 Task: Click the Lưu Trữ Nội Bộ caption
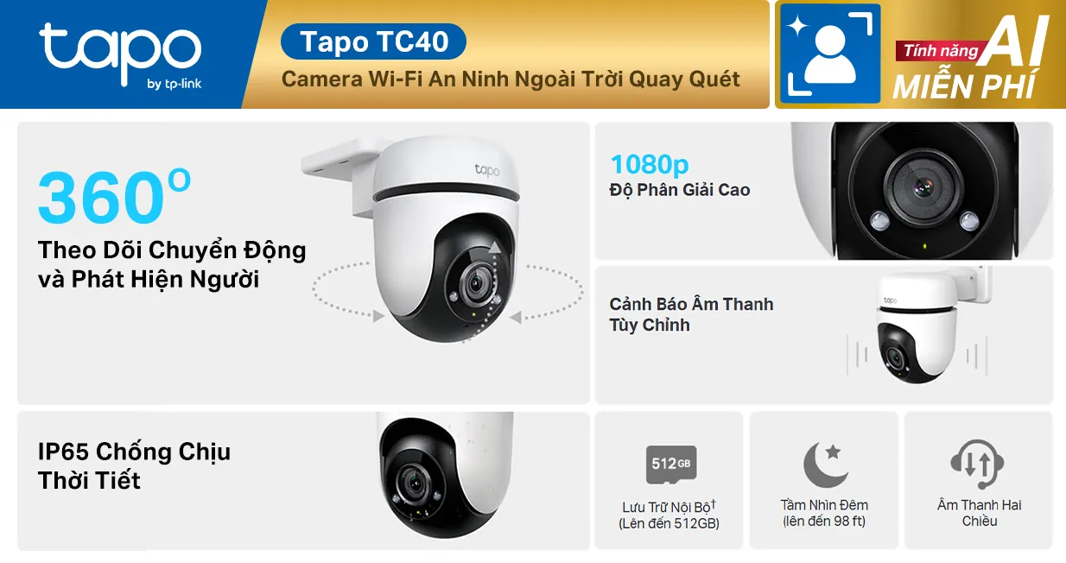tap(669, 515)
